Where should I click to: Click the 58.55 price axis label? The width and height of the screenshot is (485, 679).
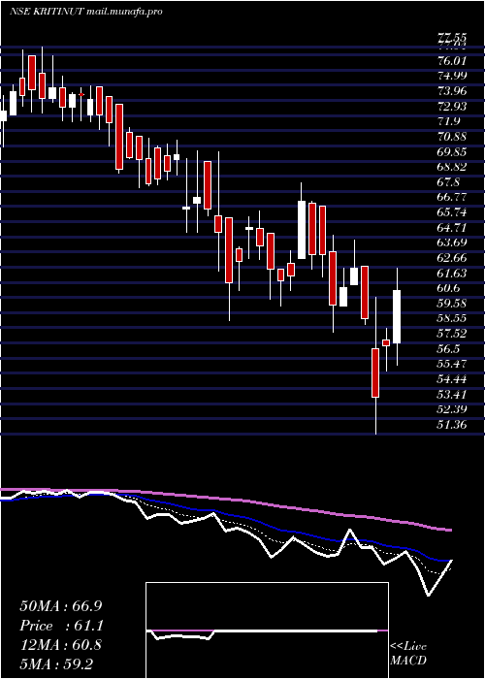[x=452, y=319]
